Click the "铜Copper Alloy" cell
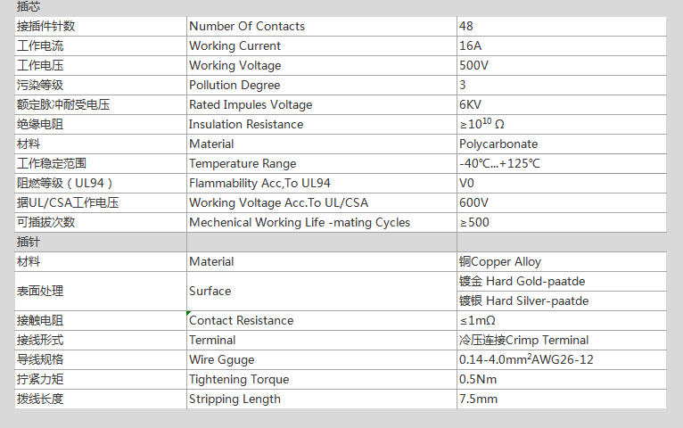Screen dimensions: 683x428 pyautogui.click(x=500, y=261)
